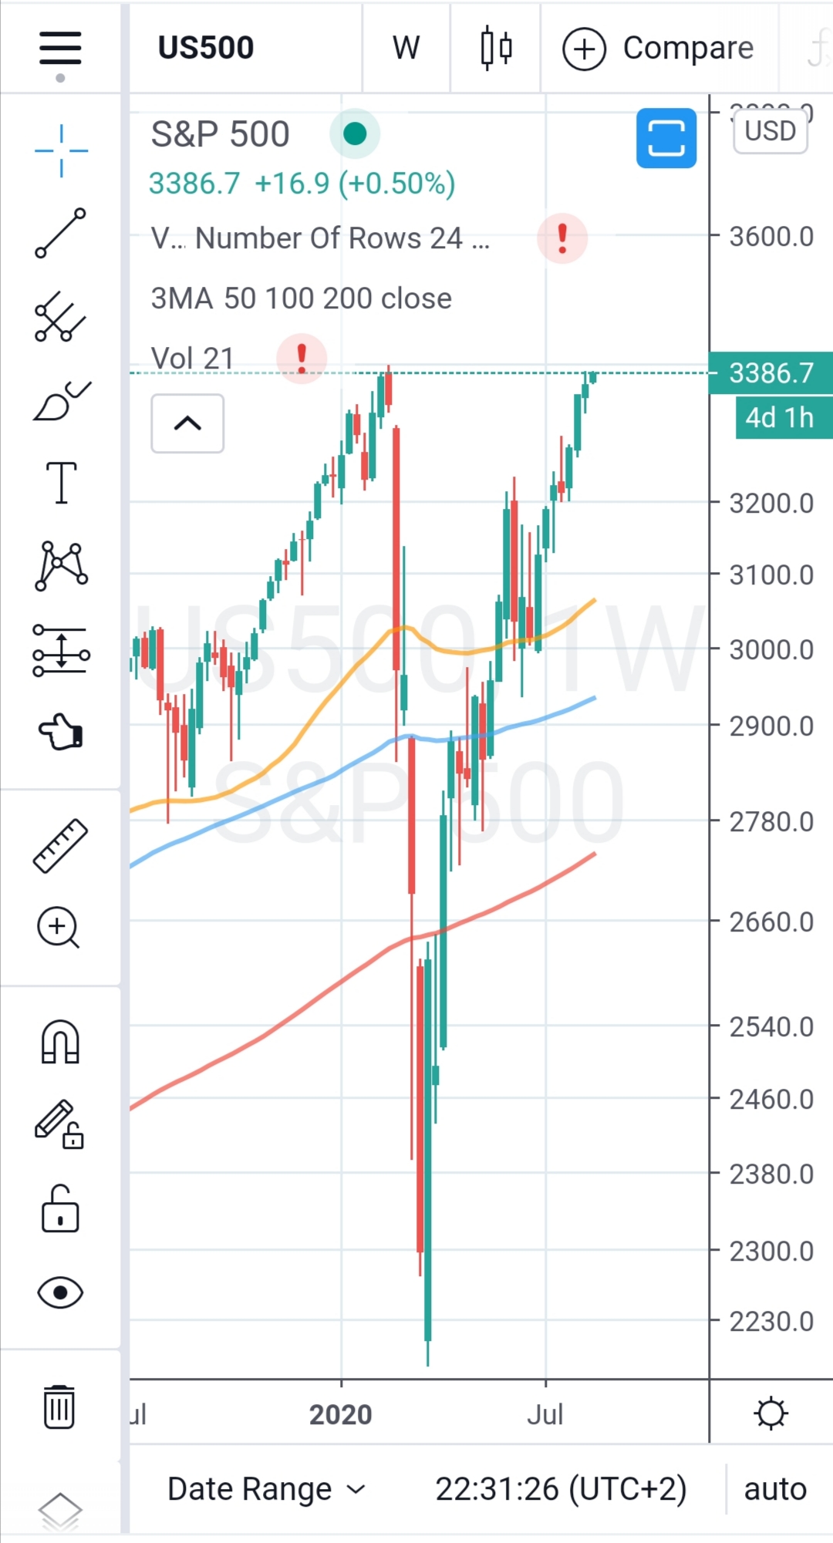The image size is (833, 1543).
Task: Select the text annotation tool
Action: pyautogui.click(x=61, y=483)
